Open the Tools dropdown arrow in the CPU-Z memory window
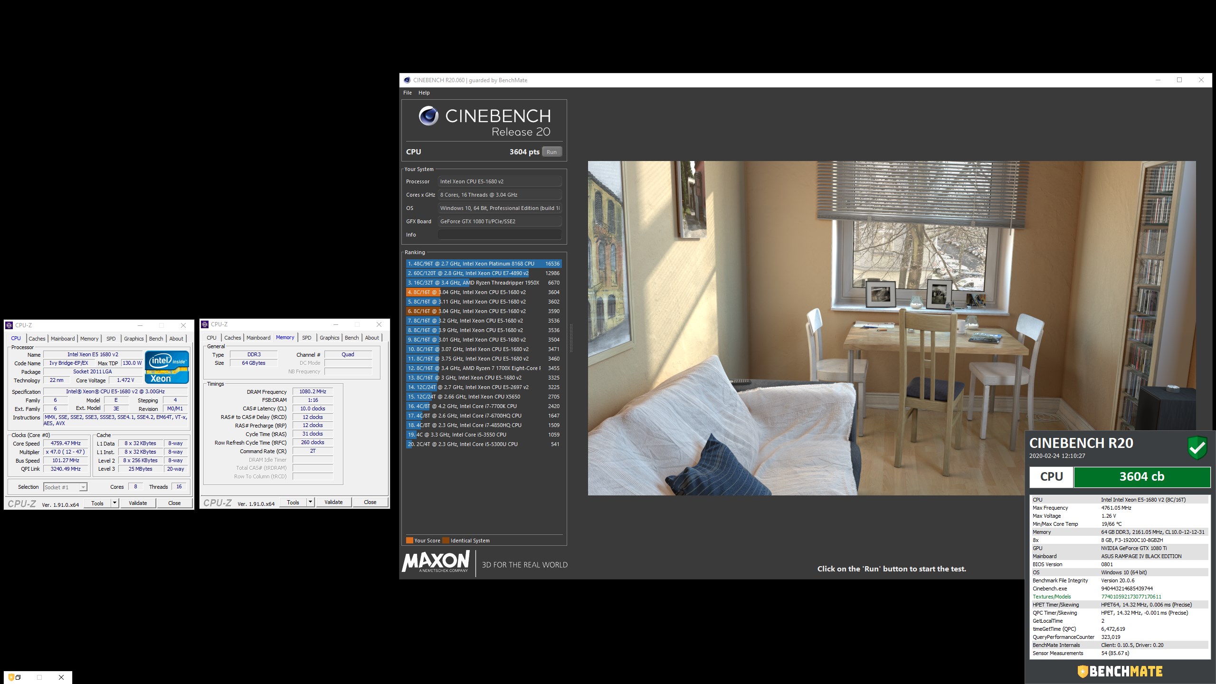 pyautogui.click(x=310, y=502)
